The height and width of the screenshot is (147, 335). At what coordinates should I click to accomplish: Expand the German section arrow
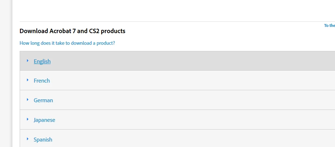click(28, 100)
